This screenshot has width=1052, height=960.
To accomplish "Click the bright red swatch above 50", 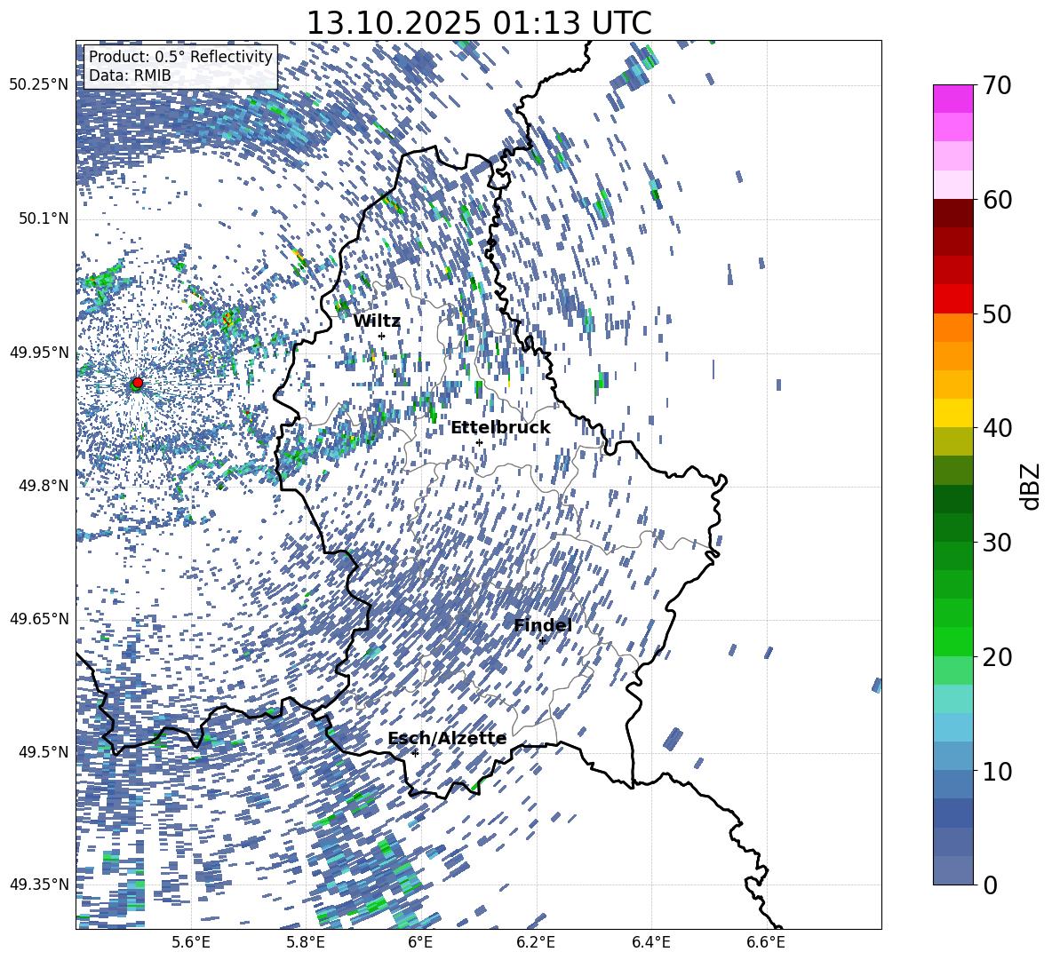I will tap(953, 299).
